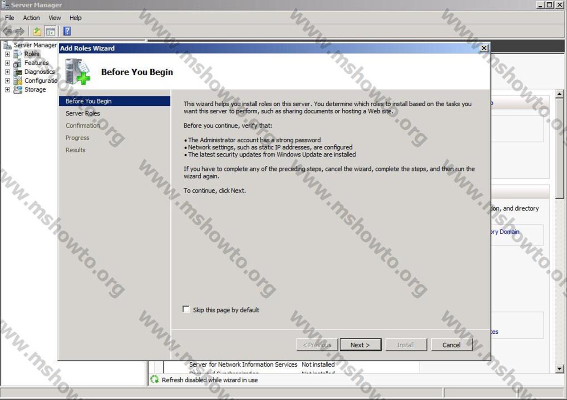Maximize the Server Manager window

click(549, 5)
